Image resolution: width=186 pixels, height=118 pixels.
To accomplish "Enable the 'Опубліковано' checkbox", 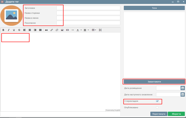I will coord(157,107).
